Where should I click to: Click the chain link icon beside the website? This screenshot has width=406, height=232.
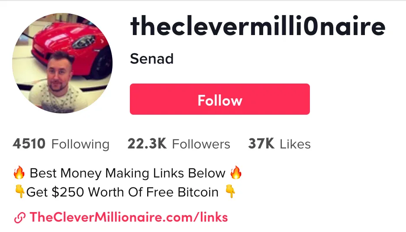(x=19, y=217)
